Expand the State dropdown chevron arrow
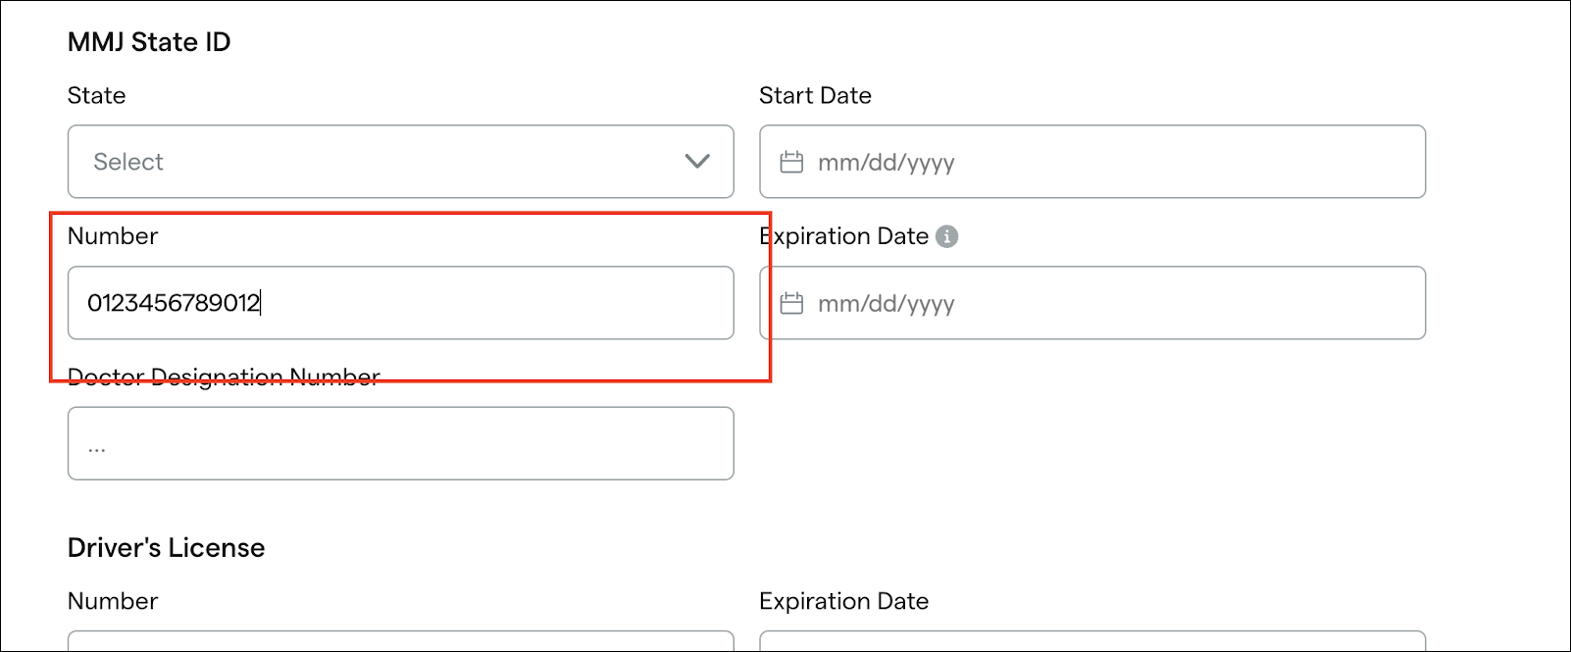The height and width of the screenshot is (652, 1571). (697, 162)
